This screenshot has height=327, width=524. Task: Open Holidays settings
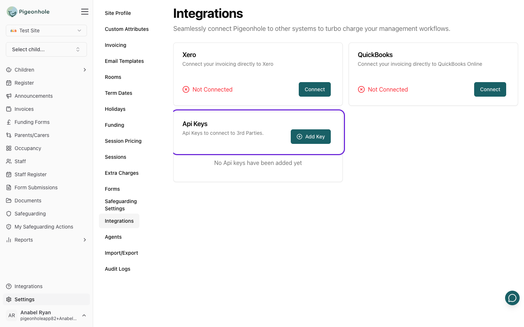115,109
